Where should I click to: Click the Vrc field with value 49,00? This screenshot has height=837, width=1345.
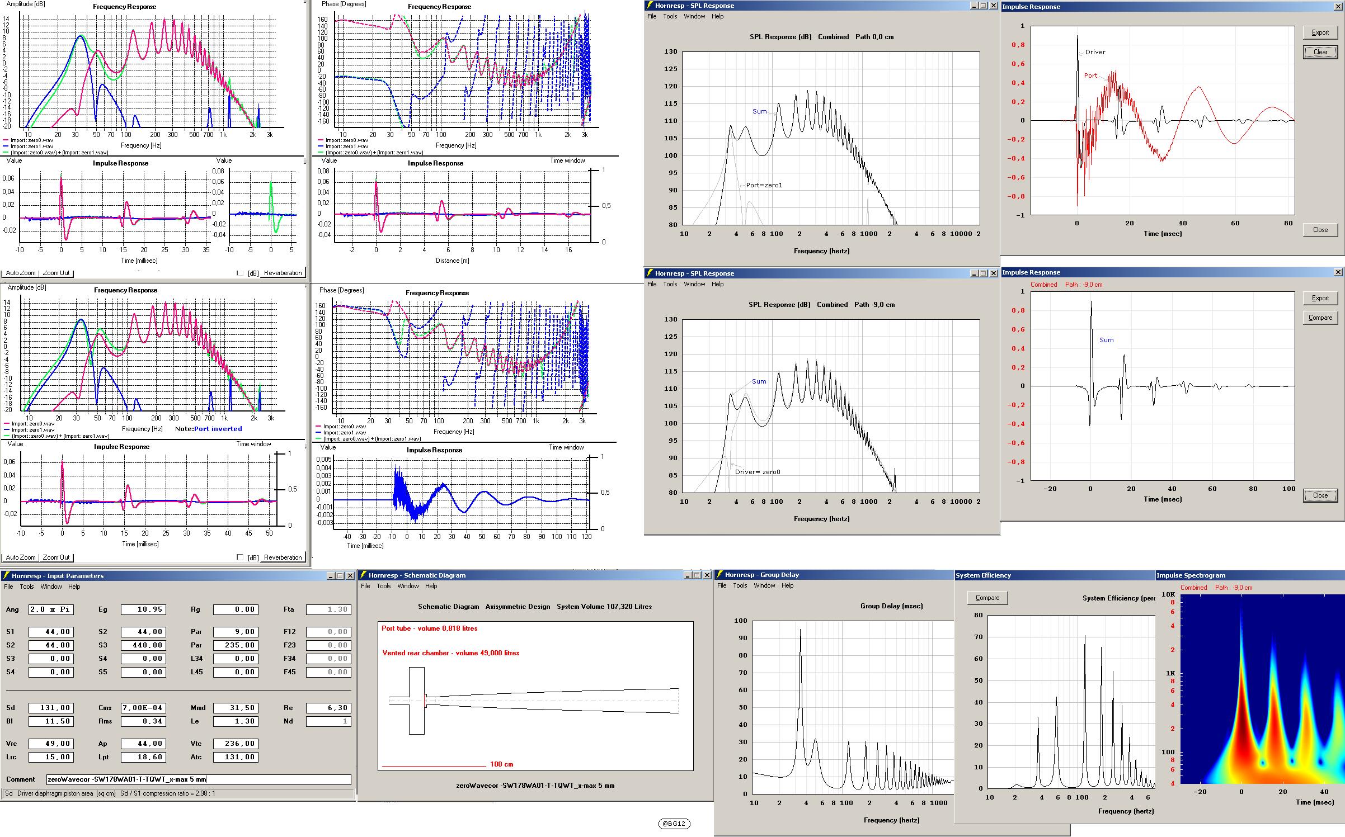point(51,744)
